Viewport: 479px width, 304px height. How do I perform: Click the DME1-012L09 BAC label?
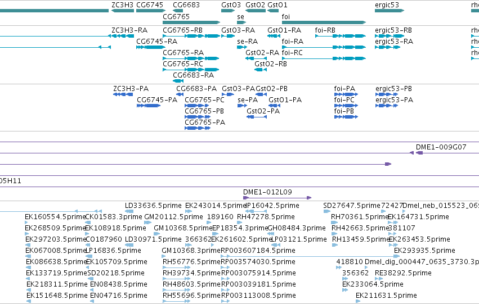(267, 192)
